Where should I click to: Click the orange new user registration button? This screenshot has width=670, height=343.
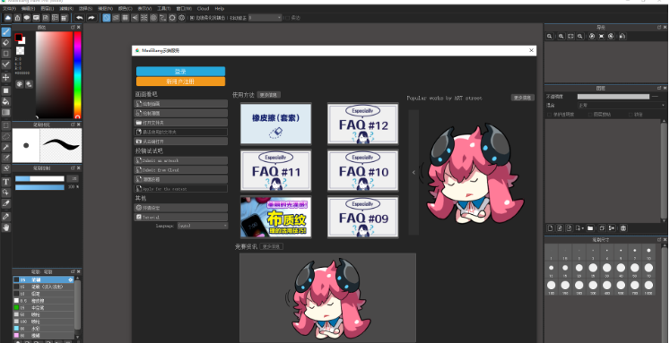(x=181, y=81)
